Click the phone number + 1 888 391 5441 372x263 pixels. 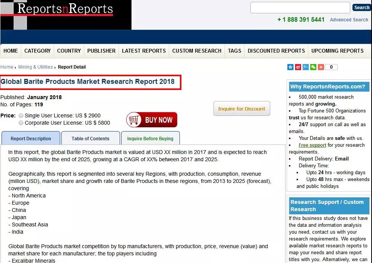[301, 20]
